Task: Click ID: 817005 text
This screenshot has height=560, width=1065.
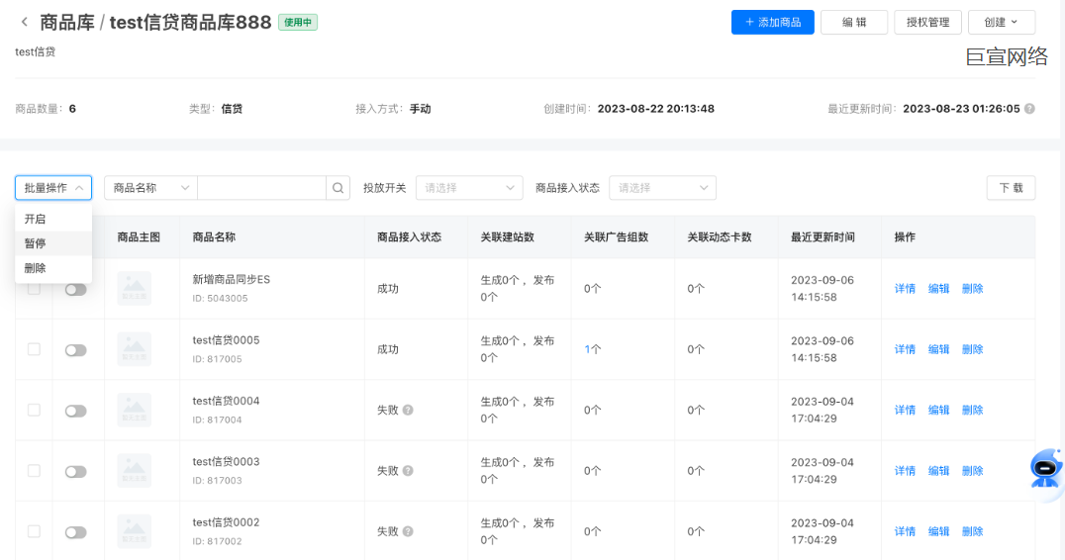Action: click(217, 359)
